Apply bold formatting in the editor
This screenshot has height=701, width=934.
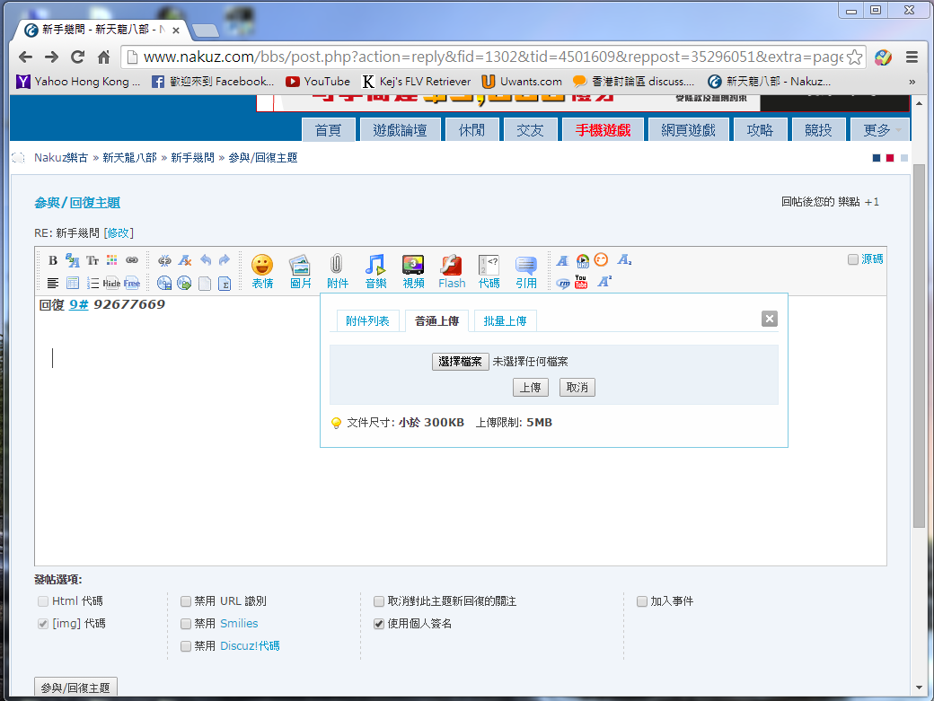[53, 260]
